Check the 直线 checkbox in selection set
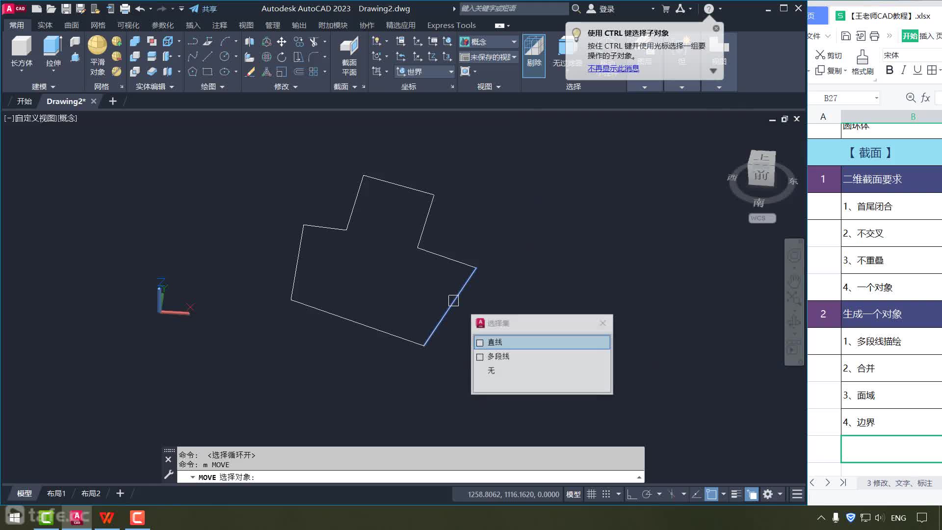 click(480, 343)
